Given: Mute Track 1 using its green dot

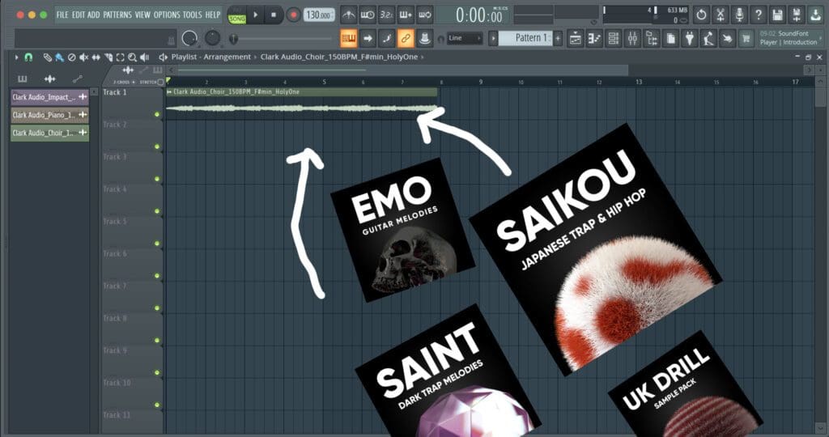Looking at the screenshot, I should tap(157, 115).
